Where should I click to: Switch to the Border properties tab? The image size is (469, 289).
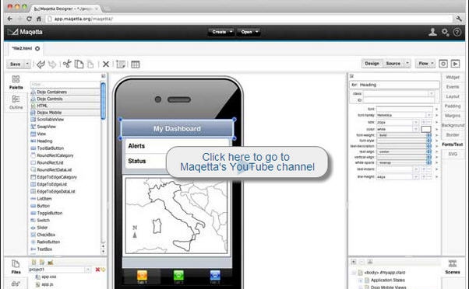tap(452, 135)
